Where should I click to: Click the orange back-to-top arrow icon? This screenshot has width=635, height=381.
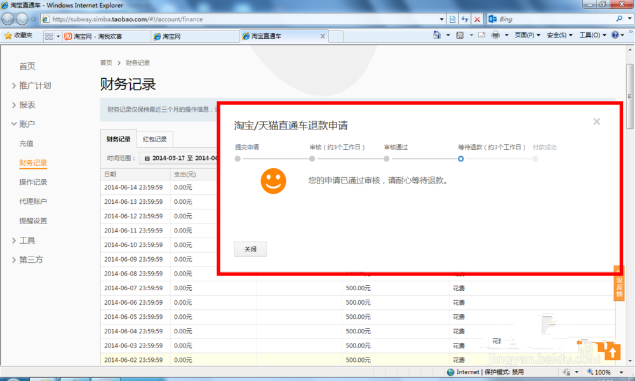pyautogui.click(x=612, y=351)
